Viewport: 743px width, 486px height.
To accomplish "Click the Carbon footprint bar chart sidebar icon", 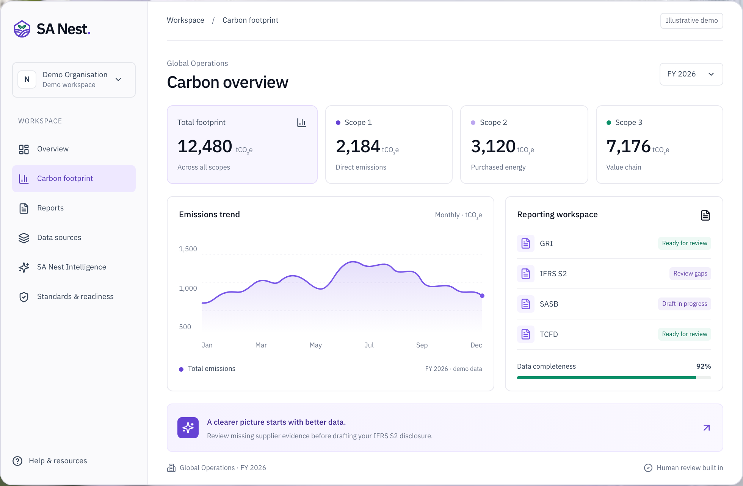I will (x=24, y=179).
